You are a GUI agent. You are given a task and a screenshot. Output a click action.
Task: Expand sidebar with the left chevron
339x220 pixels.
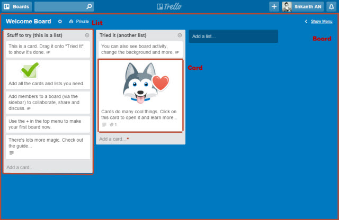306,21
